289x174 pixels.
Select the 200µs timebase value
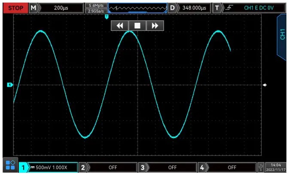coord(61,8)
